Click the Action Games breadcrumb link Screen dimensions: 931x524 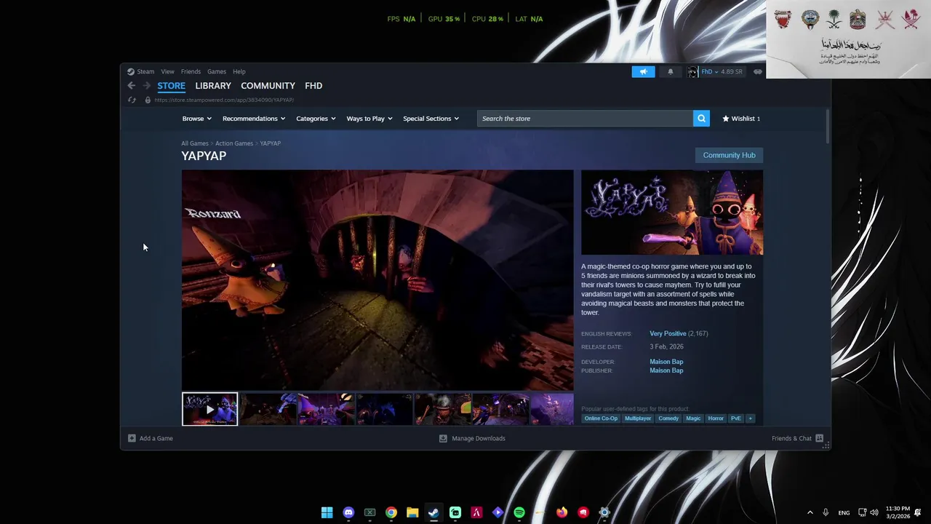(x=234, y=143)
